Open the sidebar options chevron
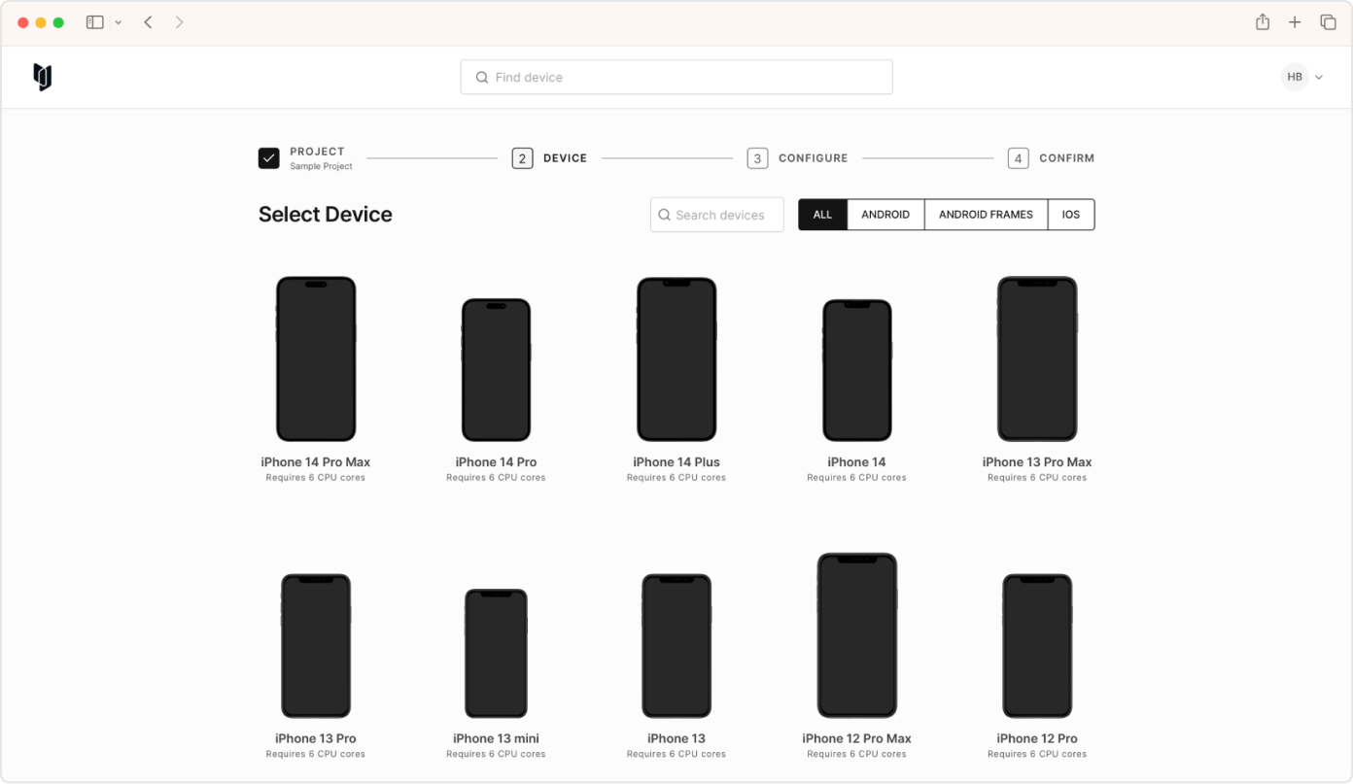The width and height of the screenshot is (1353, 784). click(x=119, y=22)
